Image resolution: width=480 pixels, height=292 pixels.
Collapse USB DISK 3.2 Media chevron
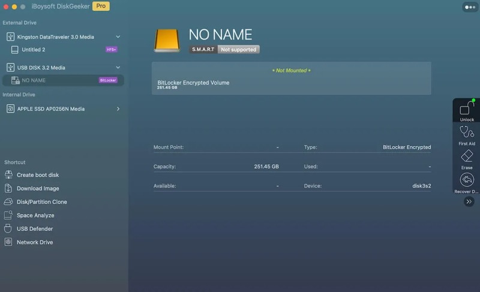pyautogui.click(x=118, y=67)
